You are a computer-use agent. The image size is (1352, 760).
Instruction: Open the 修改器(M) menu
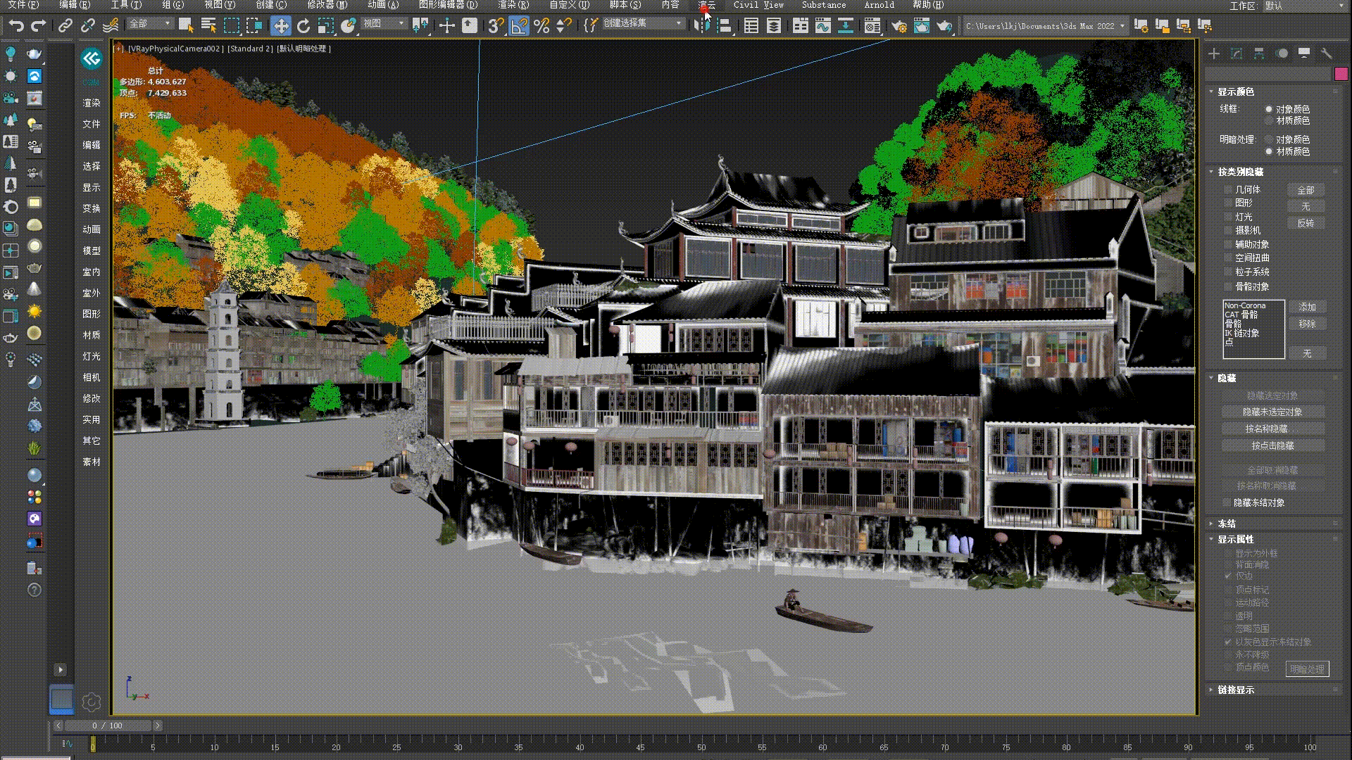point(327,5)
